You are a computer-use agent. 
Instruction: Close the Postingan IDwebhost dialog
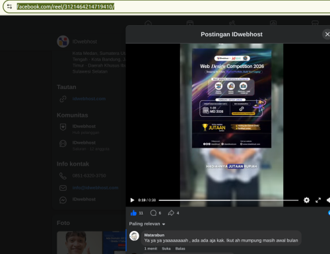tap(327, 34)
